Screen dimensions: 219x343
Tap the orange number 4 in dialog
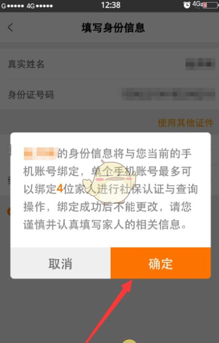(x=60, y=189)
